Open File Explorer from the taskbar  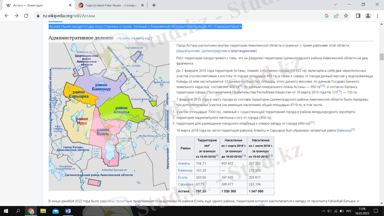pyautogui.click(x=43, y=210)
